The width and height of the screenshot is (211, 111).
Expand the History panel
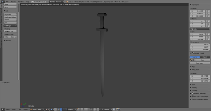click(x=7, y=40)
